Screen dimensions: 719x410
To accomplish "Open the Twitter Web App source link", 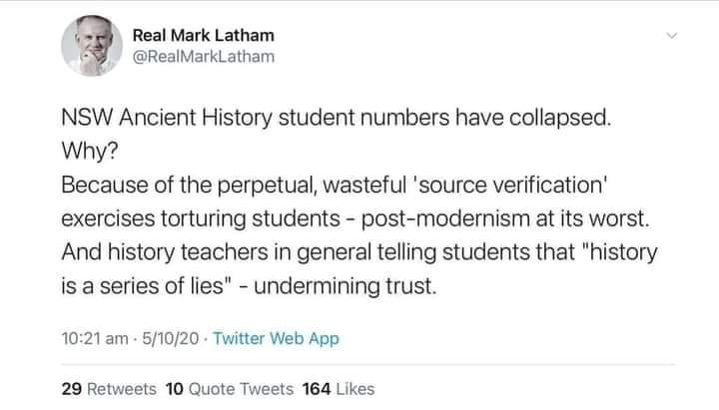I will click(282, 339).
